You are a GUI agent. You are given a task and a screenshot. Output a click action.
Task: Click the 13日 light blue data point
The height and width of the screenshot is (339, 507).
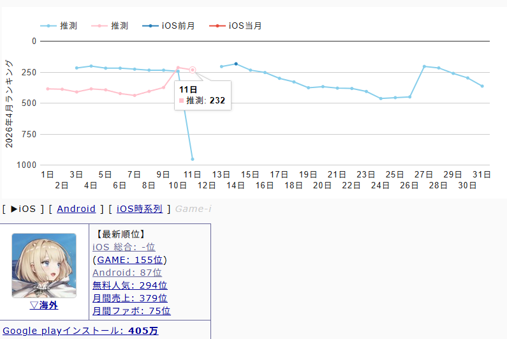click(221, 66)
